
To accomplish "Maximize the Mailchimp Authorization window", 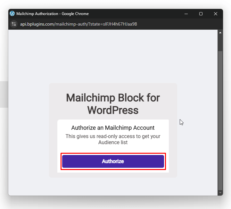I will 201,14.
